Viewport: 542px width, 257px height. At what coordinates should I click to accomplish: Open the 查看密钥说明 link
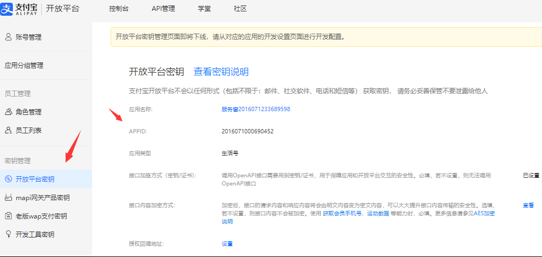point(221,72)
